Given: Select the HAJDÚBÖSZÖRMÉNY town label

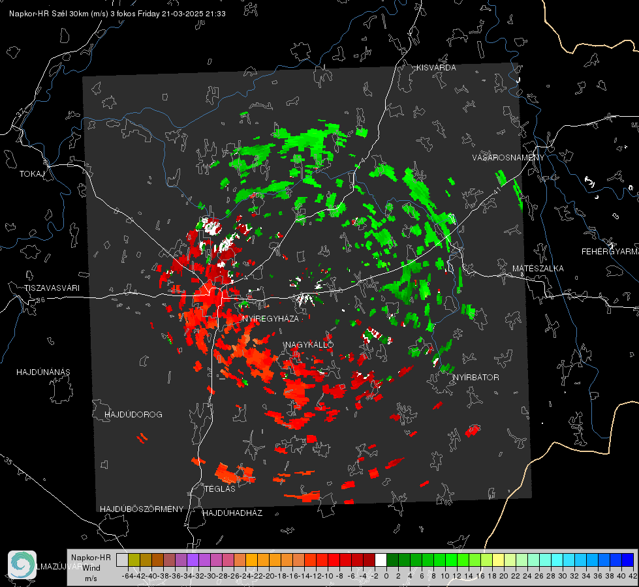Looking at the screenshot, I should click(142, 509).
